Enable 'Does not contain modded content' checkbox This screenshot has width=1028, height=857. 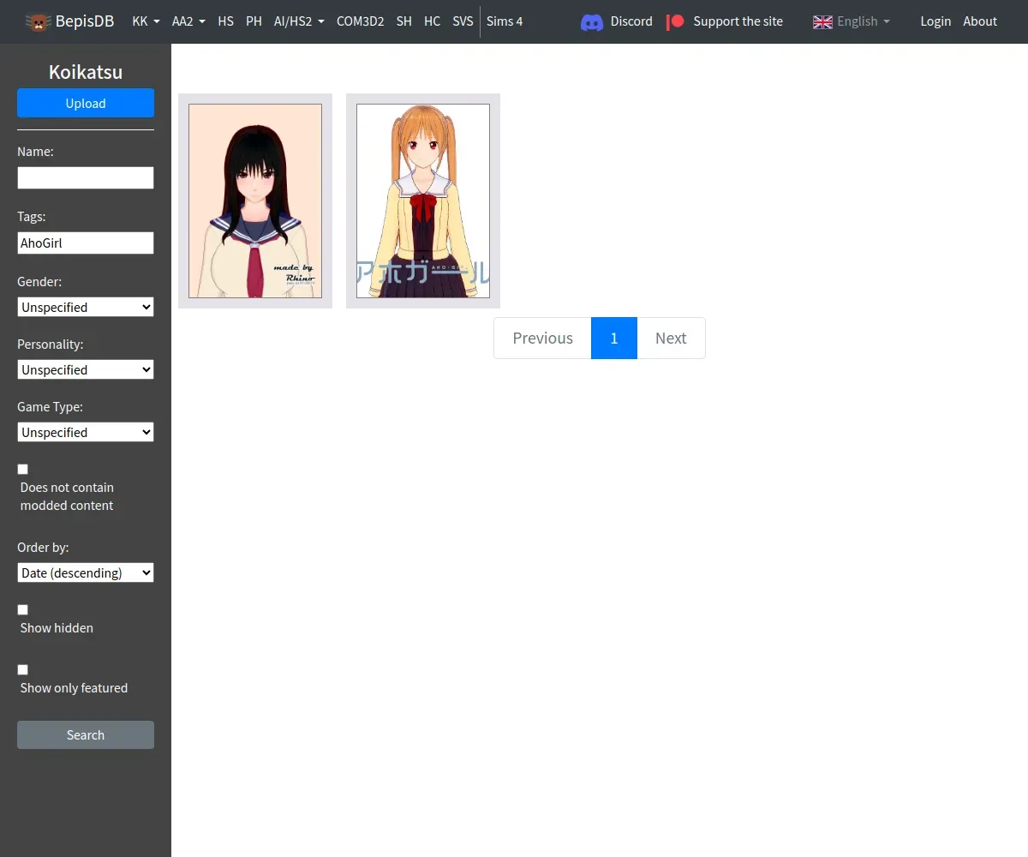[23, 469]
